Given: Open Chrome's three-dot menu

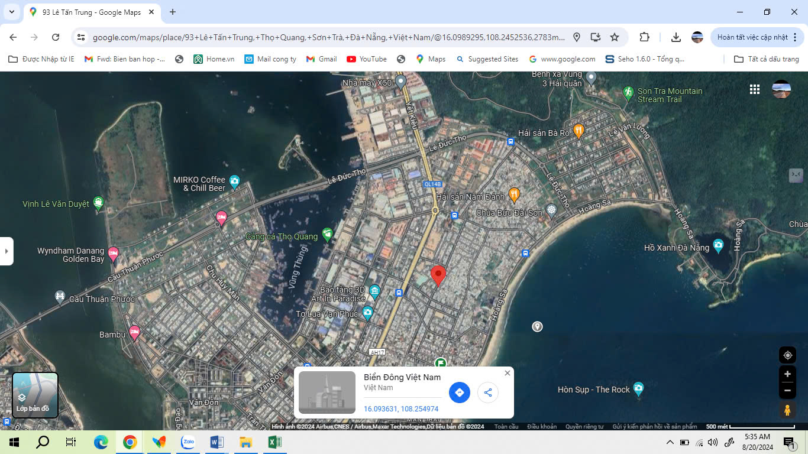Looking at the screenshot, I should point(795,37).
